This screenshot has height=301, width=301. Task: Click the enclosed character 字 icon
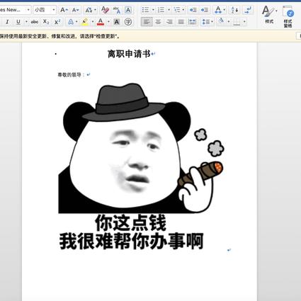pyautogui.click(x=128, y=22)
